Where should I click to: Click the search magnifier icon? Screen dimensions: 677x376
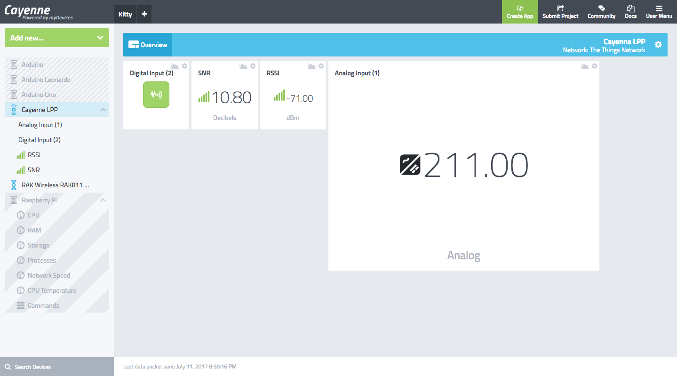pos(8,367)
